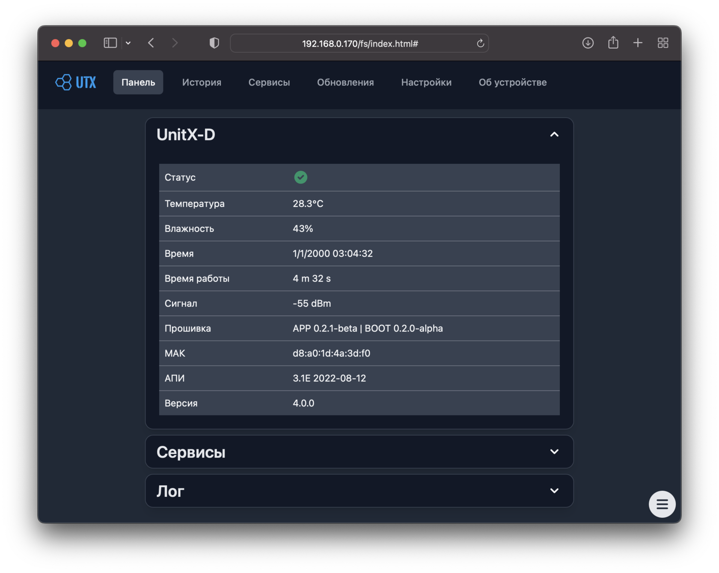Screen dimensions: 719x573
Task: Toggle the Safari sidebar icon
Action: pos(110,43)
